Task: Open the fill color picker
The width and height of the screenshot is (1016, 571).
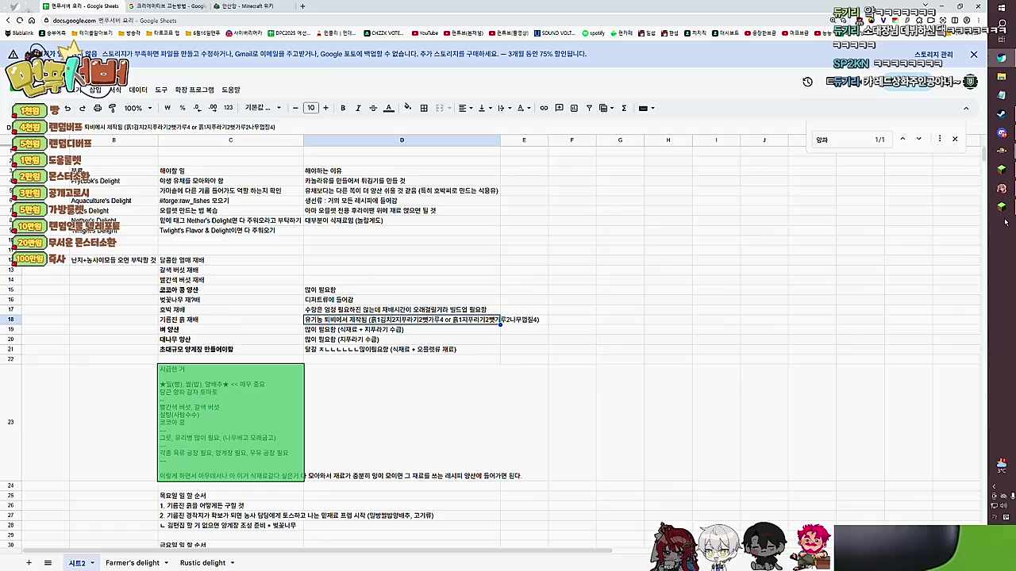Action: [407, 108]
